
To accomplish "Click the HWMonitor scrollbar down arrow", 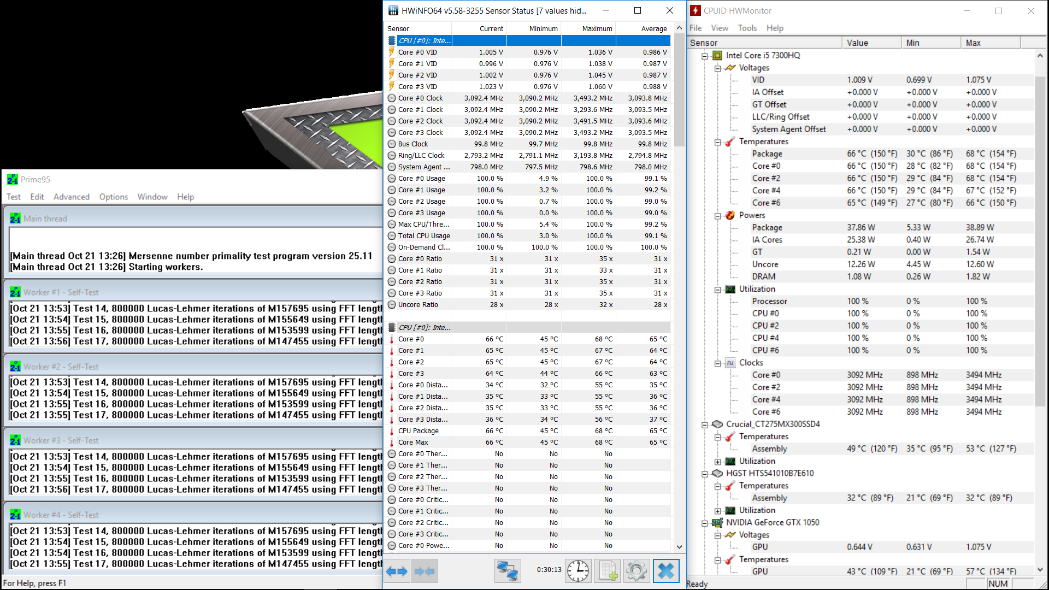I will (1040, 570).
